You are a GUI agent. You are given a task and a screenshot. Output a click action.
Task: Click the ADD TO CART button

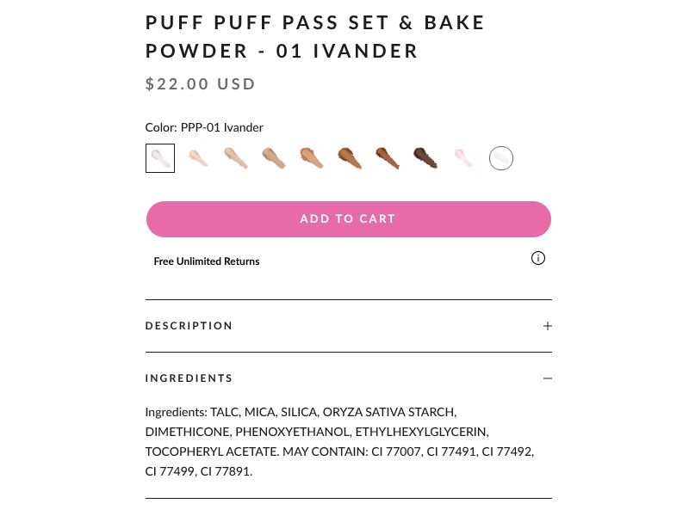tap(348, 218)
